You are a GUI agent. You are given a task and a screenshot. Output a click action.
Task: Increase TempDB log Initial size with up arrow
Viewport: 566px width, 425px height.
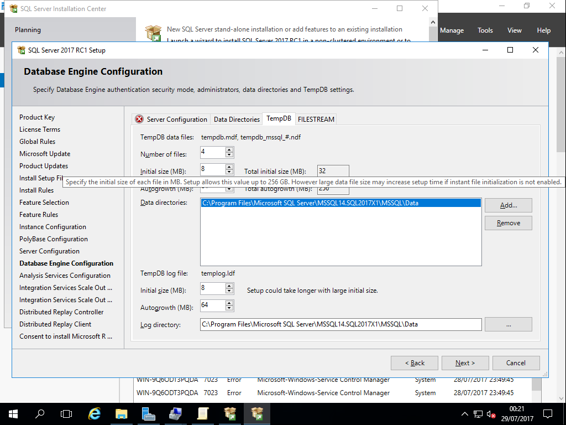coord(229,286)
